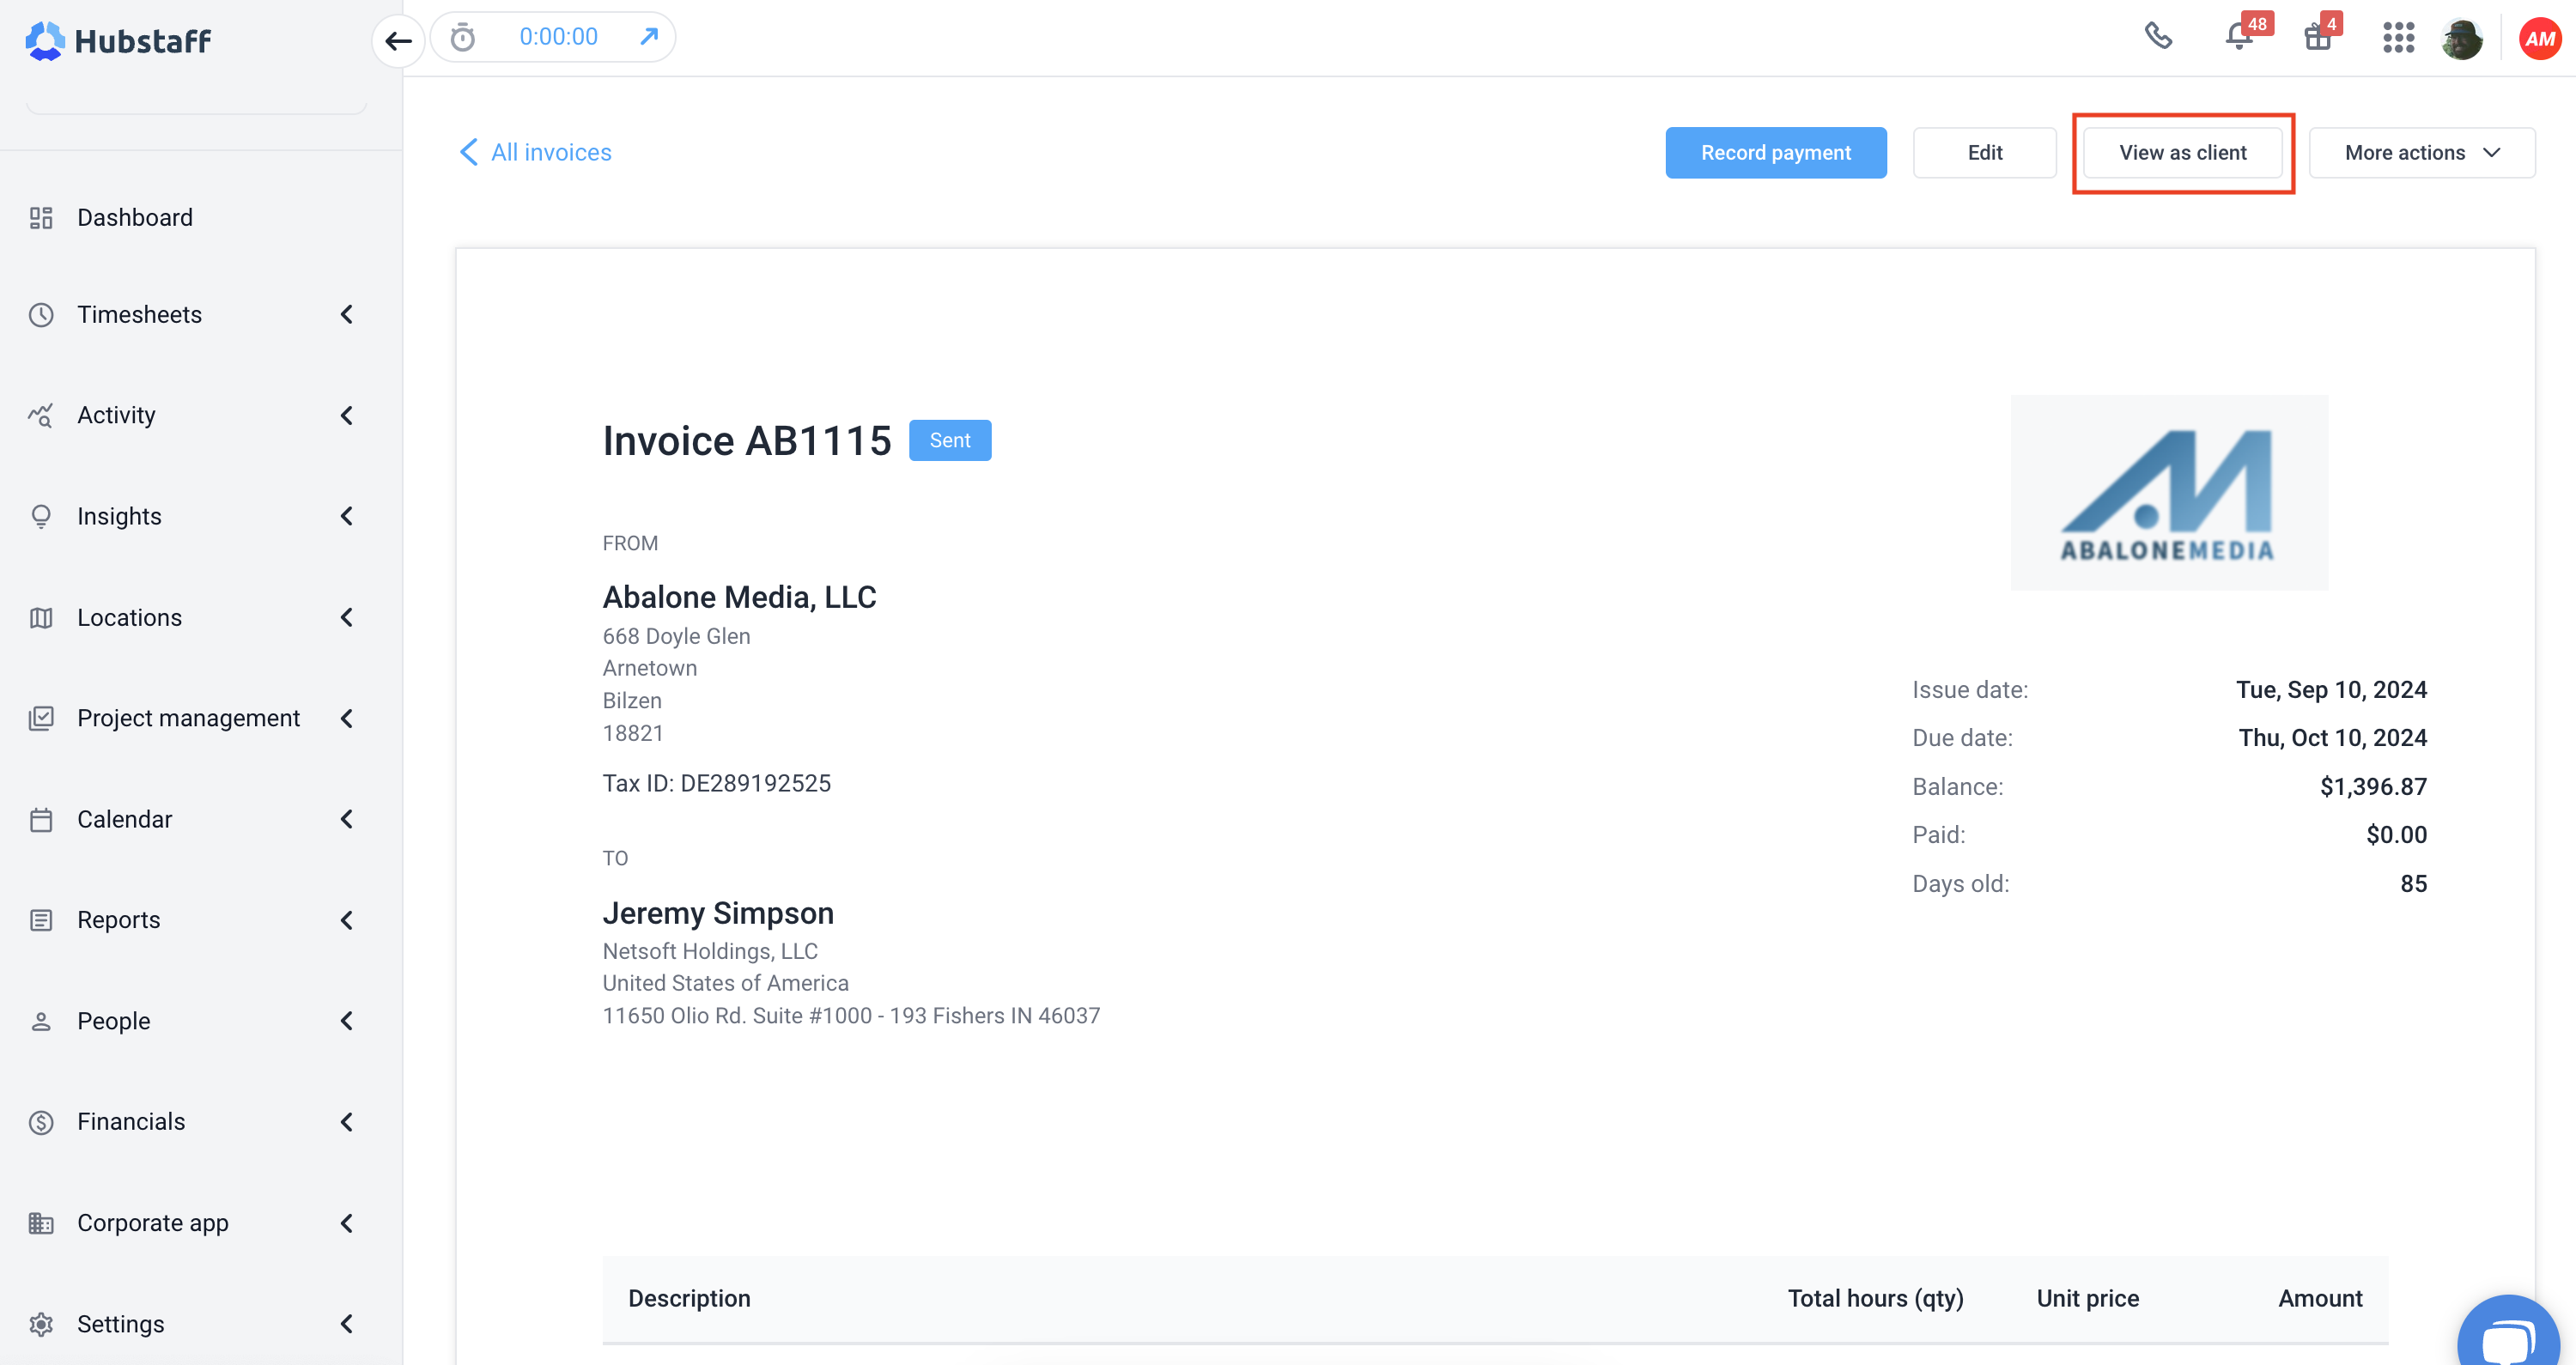
Task: Open timer popout arrow icon
Action: pos(649,37)
